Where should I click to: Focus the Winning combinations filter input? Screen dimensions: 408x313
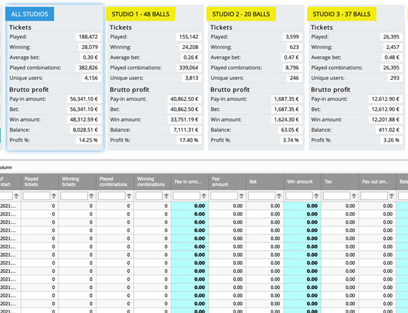coord(149,196)
